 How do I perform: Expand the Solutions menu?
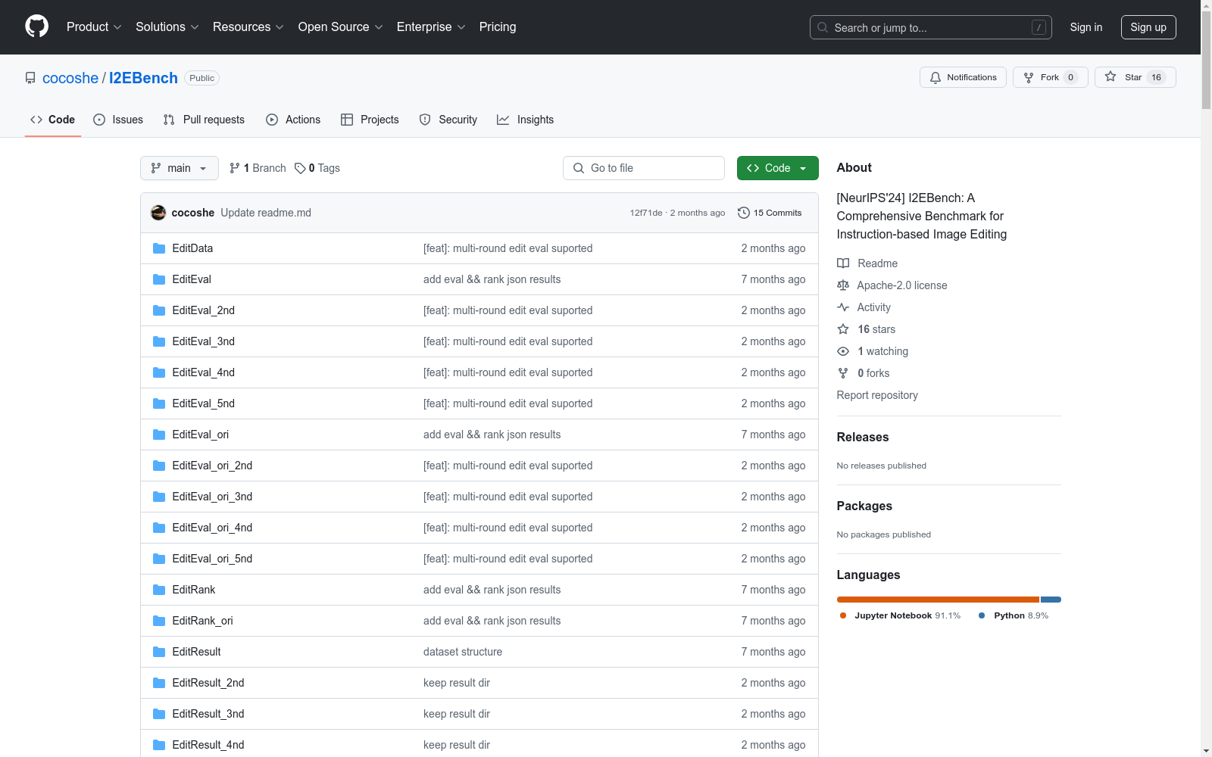(x=167, y=27)
